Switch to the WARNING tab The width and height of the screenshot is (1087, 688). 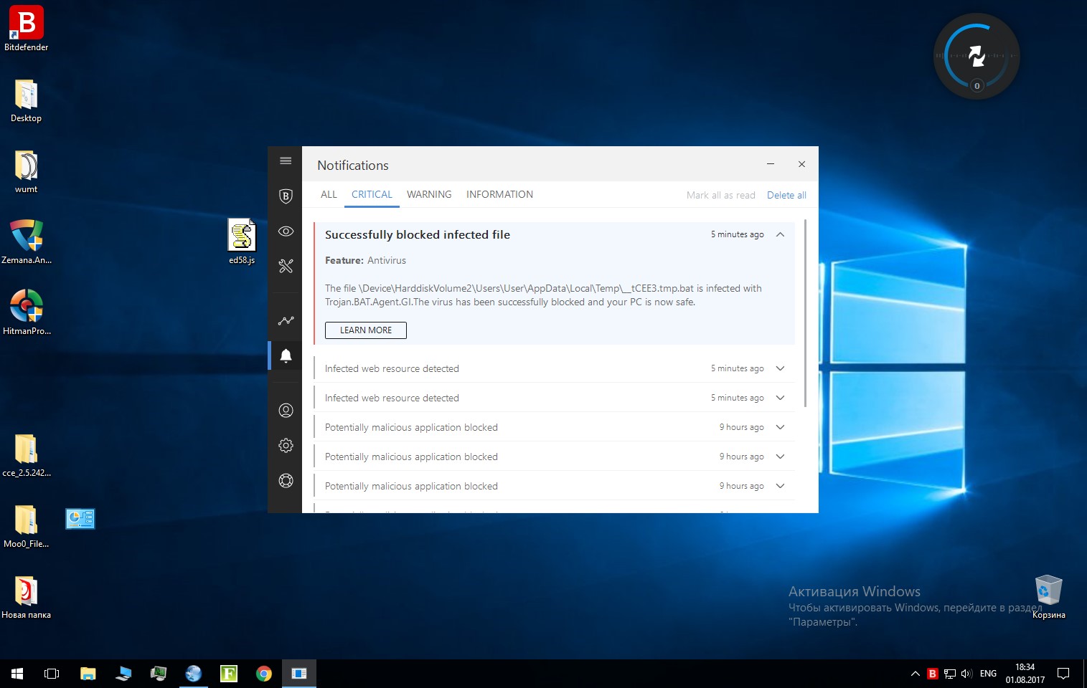coord(429,194)
